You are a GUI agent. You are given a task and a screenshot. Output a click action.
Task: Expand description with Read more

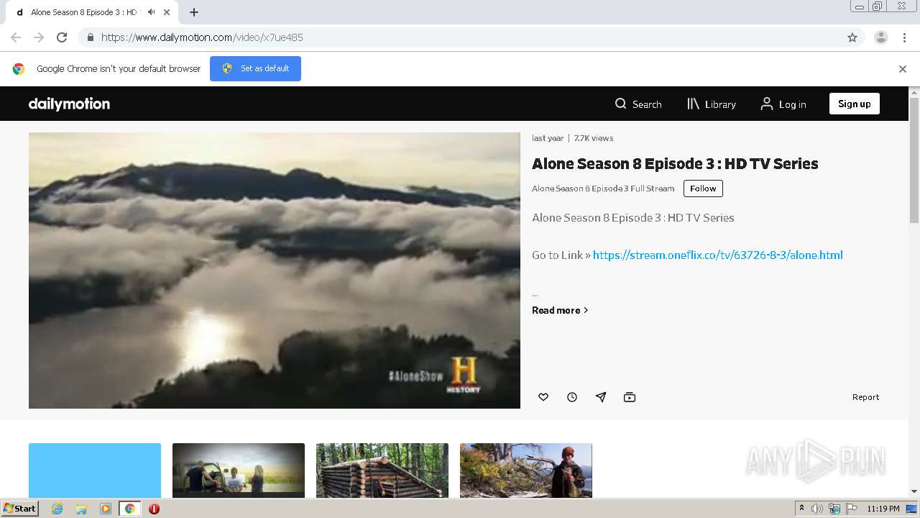tap(560, 310)
